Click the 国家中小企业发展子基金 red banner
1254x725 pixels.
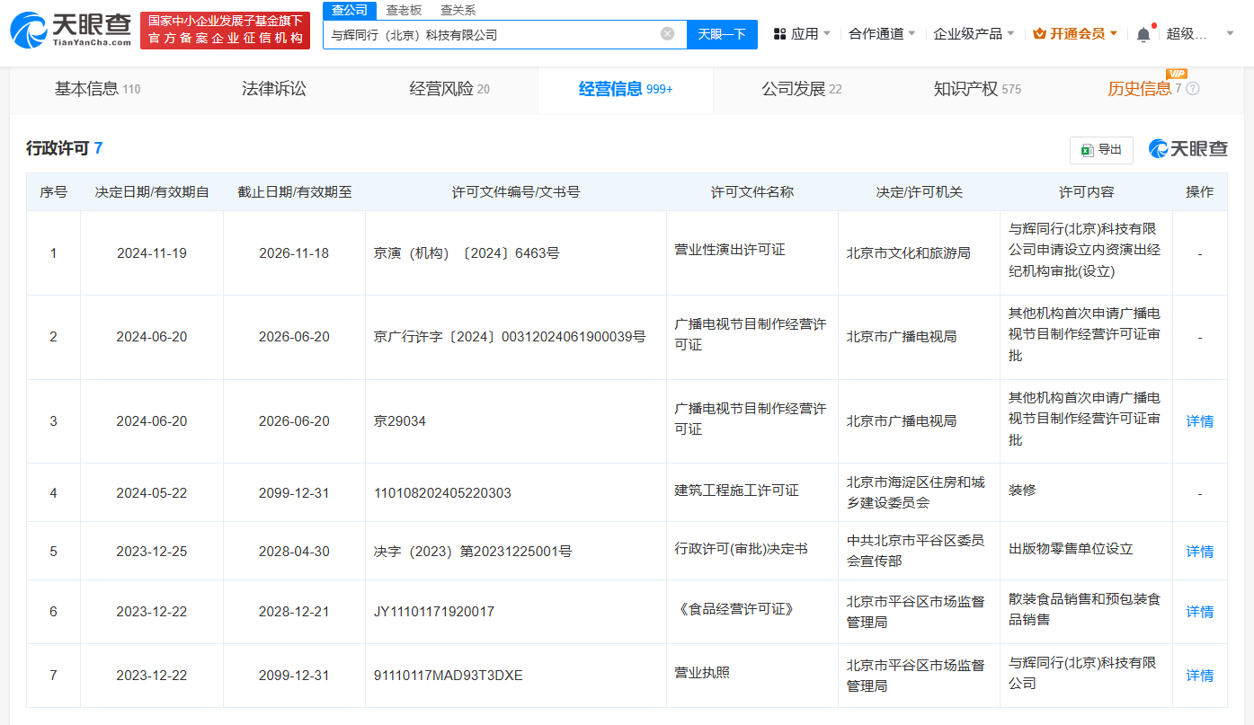click(x=225, y=30)
